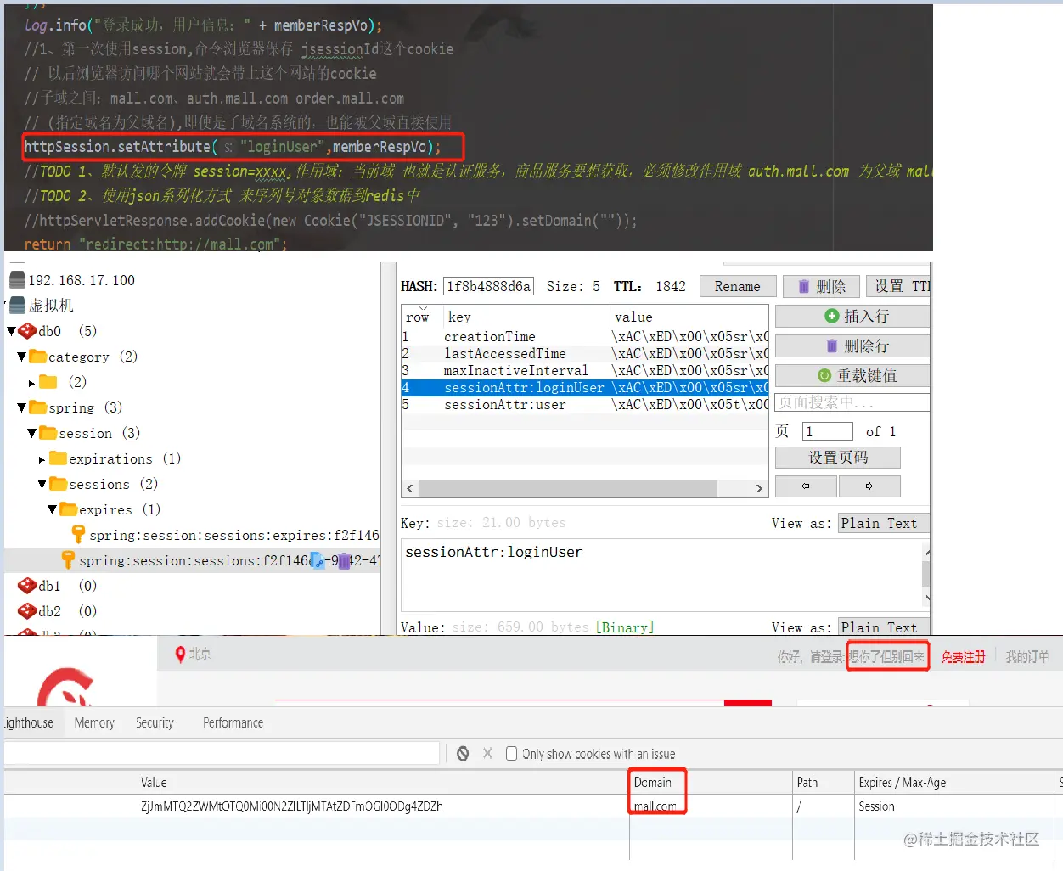Click the expires folder icon
The width and height of the screenshot is (1063, 871).
click(68, 509)
